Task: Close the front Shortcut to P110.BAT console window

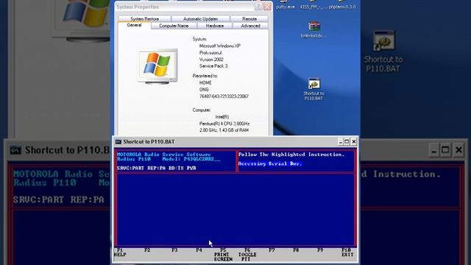Action: [353, 141]
